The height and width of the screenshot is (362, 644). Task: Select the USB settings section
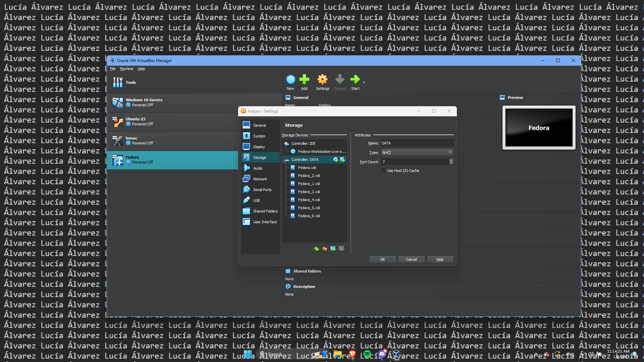(x=256, y=200)
